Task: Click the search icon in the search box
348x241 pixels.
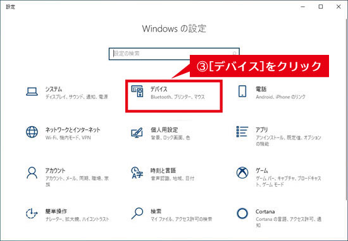Action: coord(234,54)
